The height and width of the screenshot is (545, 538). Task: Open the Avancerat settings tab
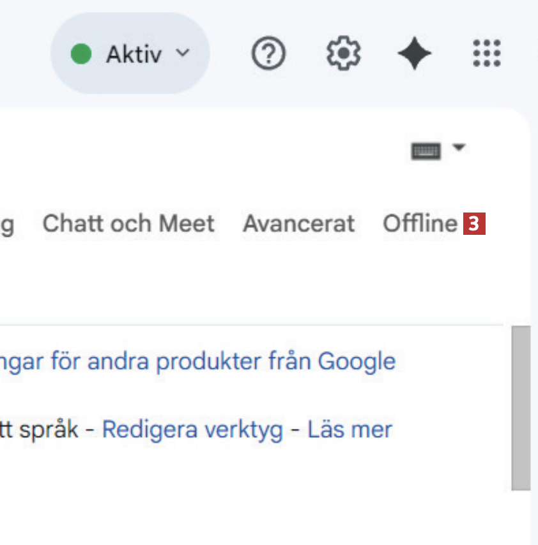298,224
